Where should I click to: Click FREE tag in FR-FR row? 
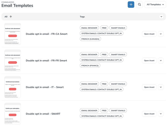[104, 55]
